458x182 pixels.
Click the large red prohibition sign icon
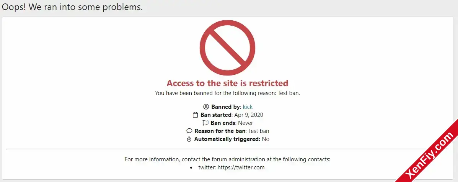228,48
